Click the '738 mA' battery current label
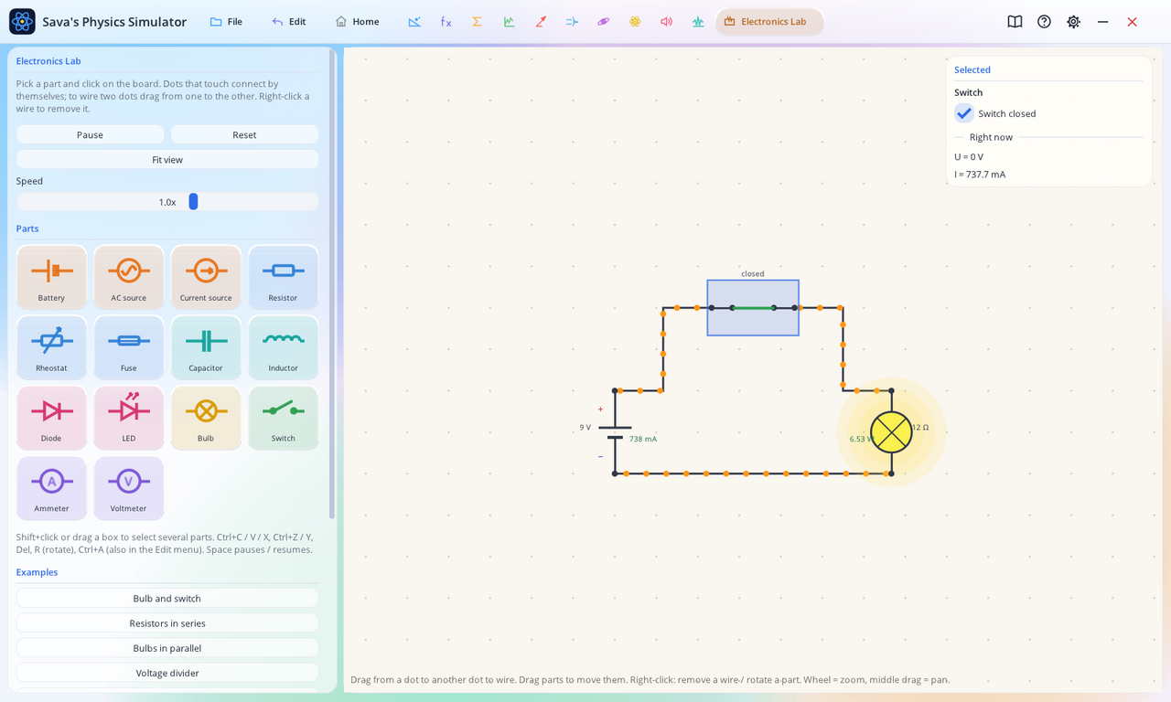The image size is (1171, 702). coord(643,439)
